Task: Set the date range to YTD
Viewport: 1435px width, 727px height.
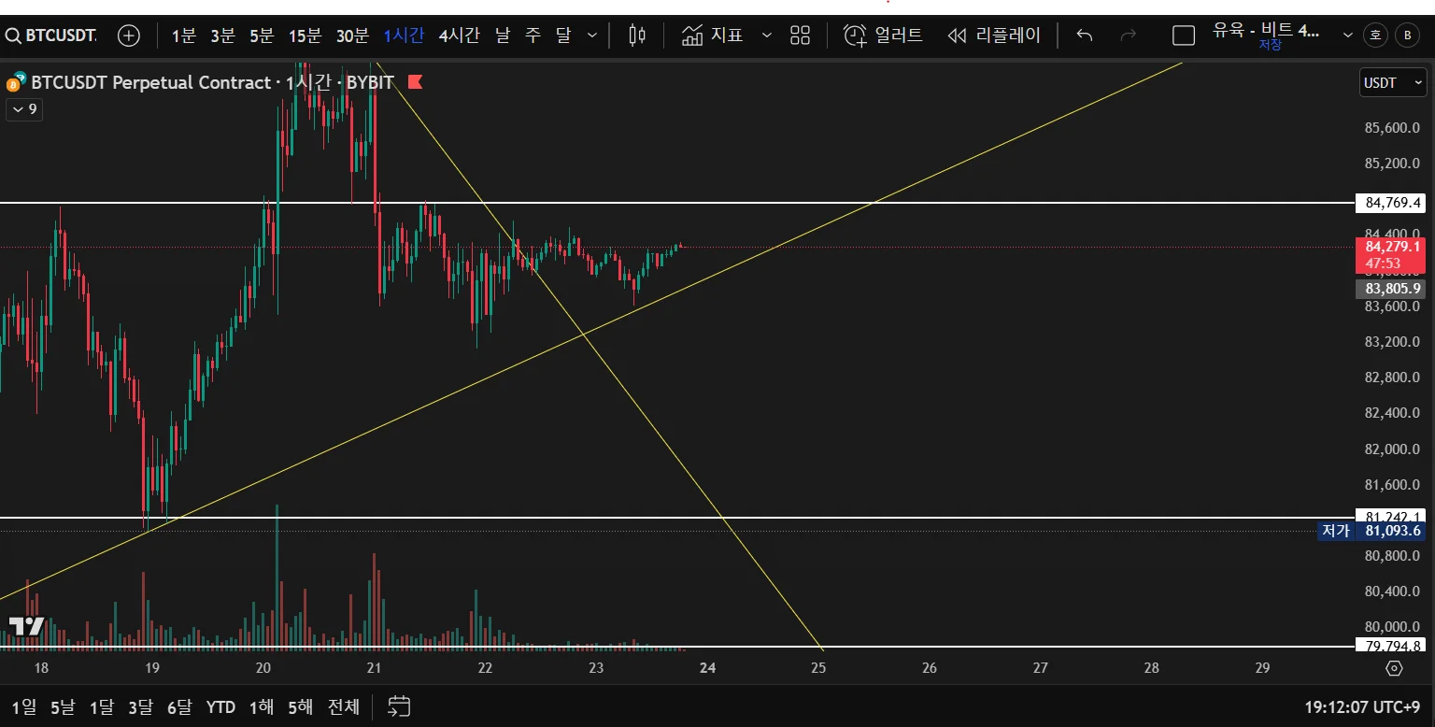Action: click(220, 706)
